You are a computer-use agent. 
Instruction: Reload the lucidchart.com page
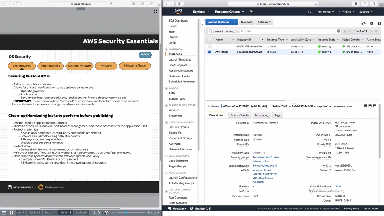[111, 4]
